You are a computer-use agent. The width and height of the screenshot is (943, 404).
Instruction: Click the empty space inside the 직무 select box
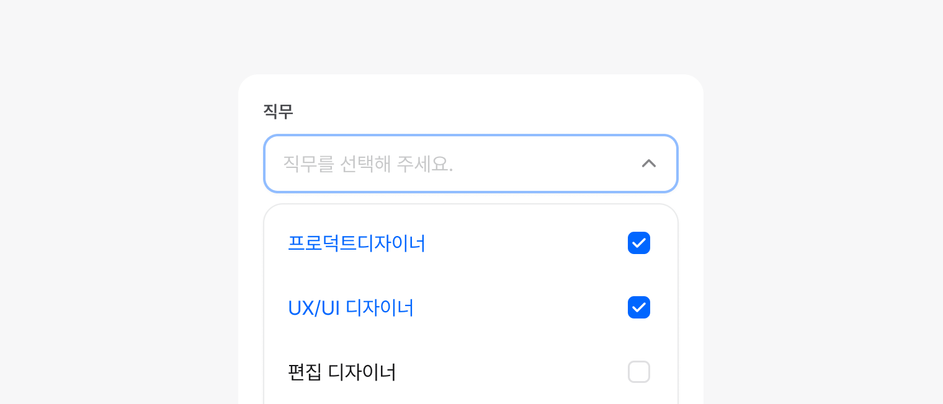click(x=546, y=164)
